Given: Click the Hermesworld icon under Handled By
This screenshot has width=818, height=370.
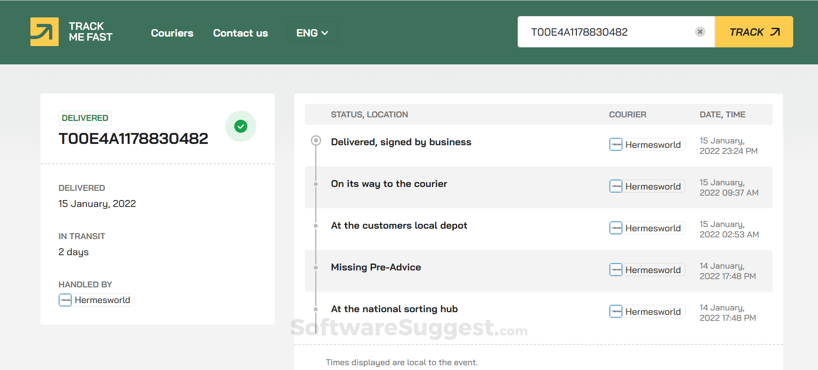Looking at the screenshot, I should click(x=65, y=300).
